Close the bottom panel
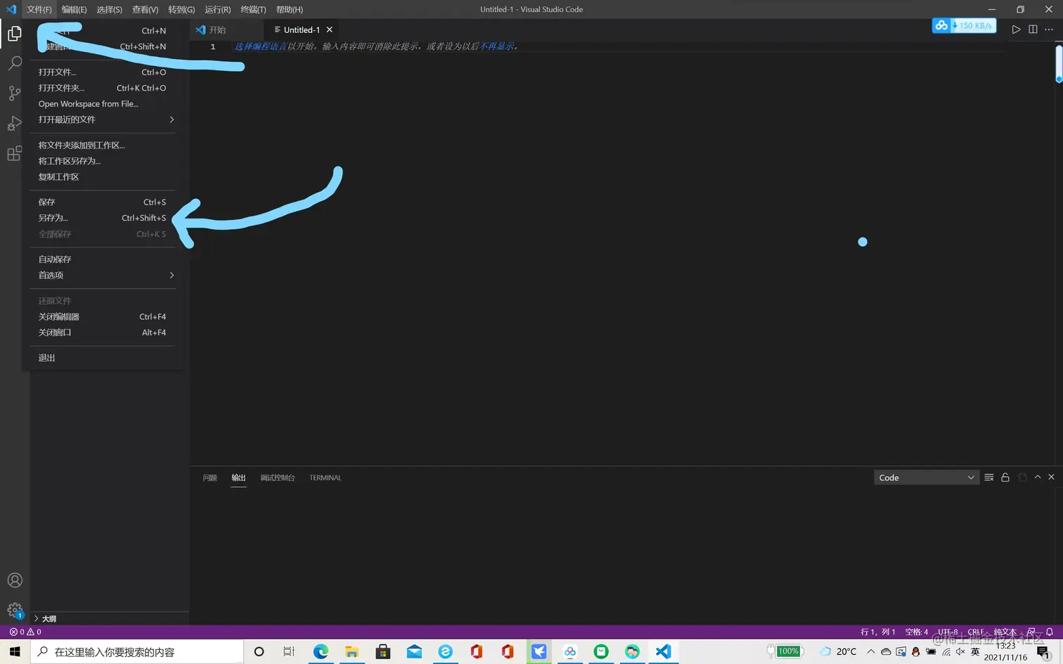The height and width of the screenshot is (664, 1063). point(1052,477)
